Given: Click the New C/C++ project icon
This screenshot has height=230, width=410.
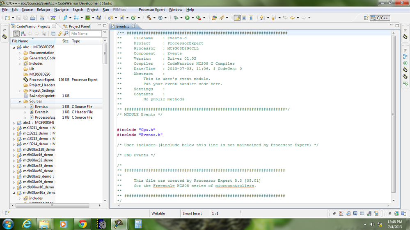Looking at the screenshot, I should 111,18.
